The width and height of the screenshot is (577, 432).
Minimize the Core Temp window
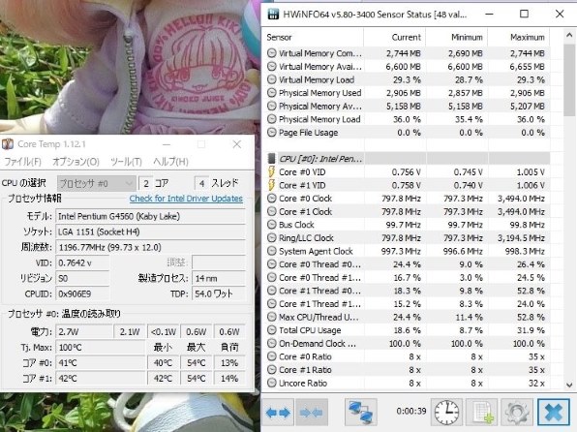click(x=167, y=144)
